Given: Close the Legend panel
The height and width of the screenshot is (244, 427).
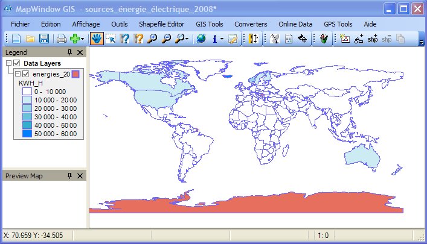Looking at the screenshot, I should [x=80, y=53].
